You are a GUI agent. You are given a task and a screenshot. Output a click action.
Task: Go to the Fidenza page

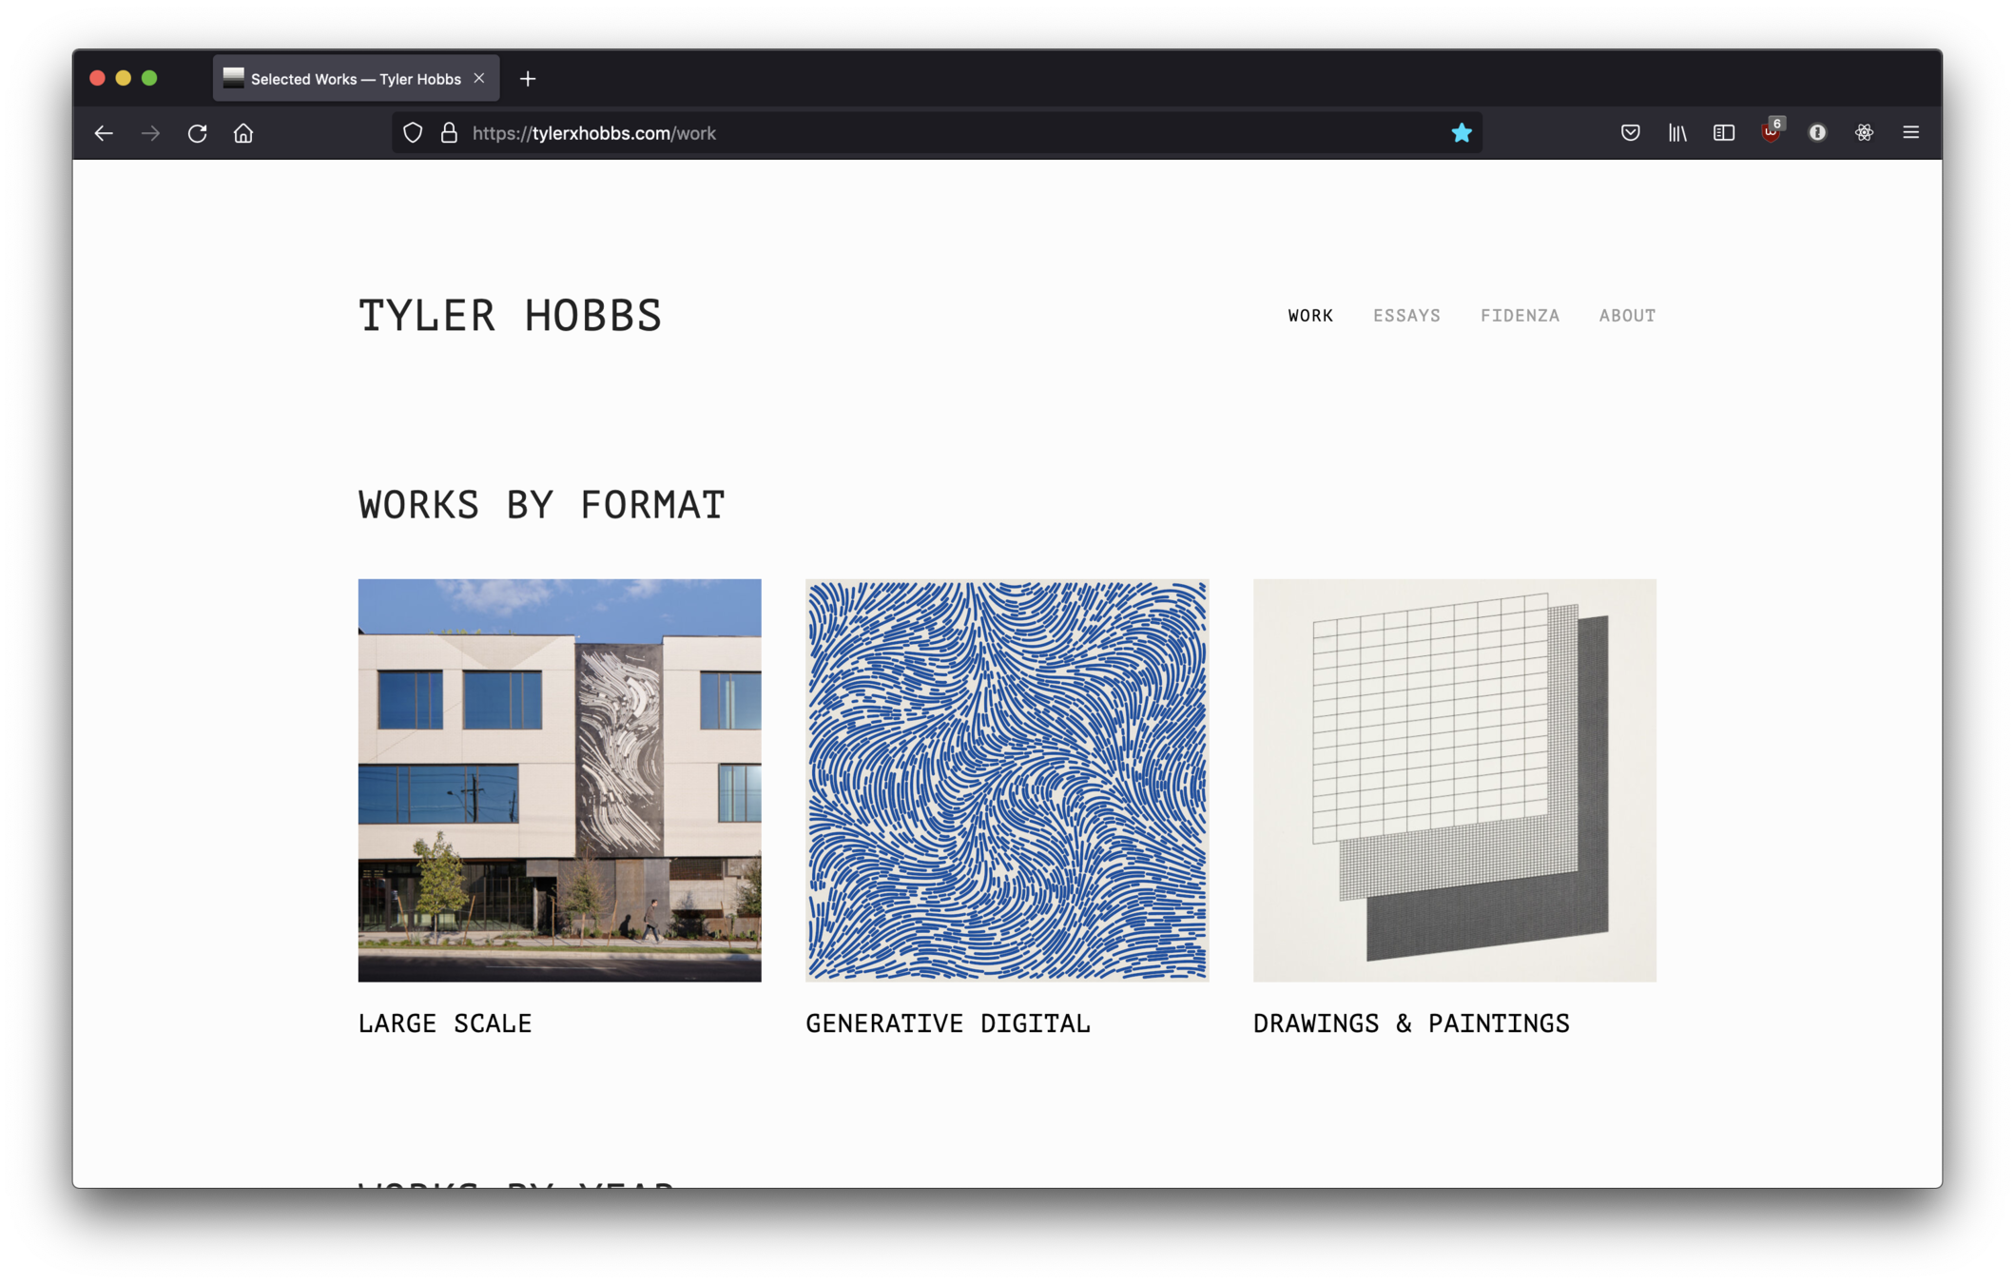(x=1519, y=316)
